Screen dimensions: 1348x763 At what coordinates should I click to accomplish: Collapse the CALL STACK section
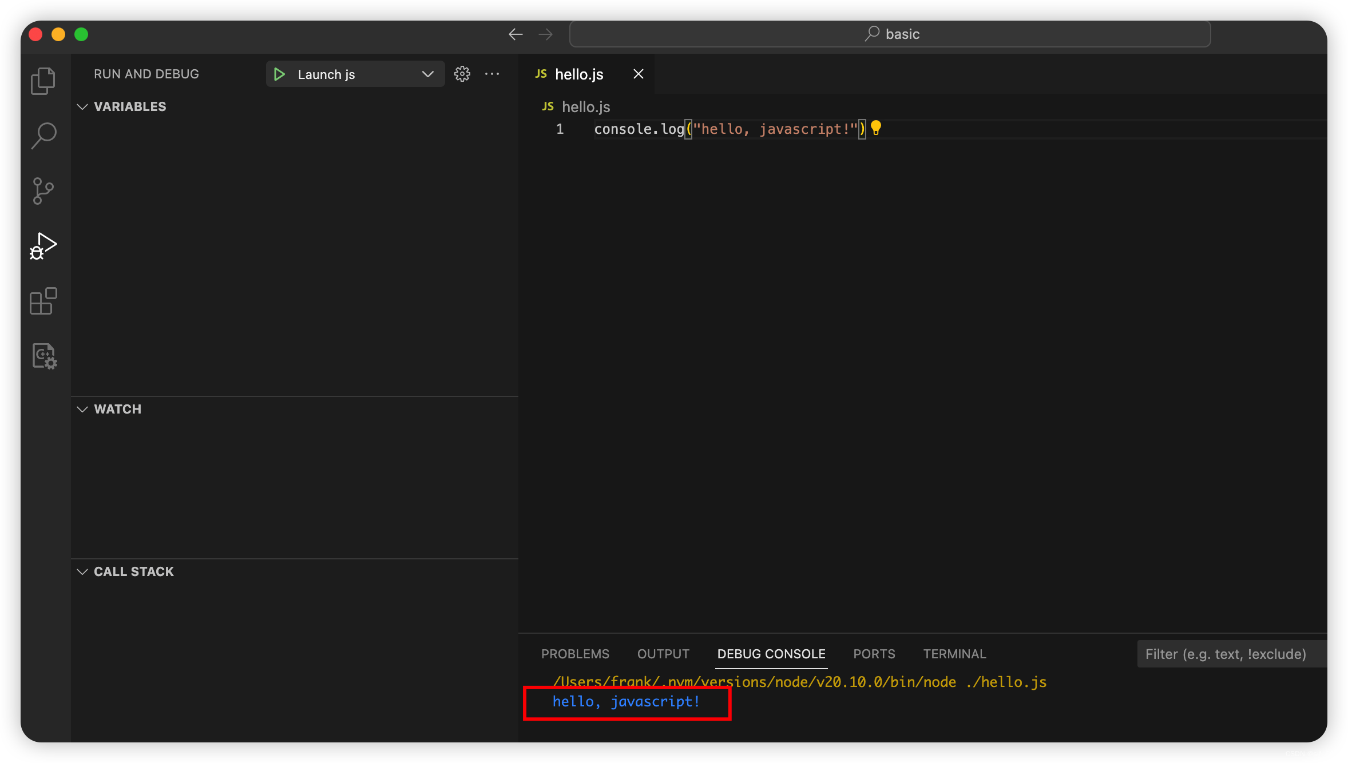click(82, 572)
